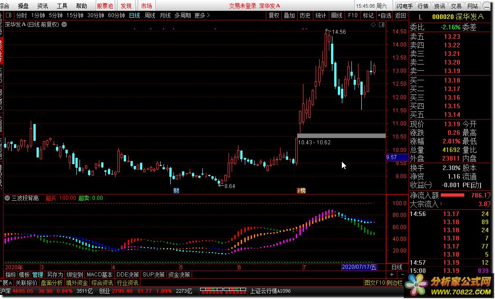
Task: Open F10 company info
Action: (x=353, y=15)
